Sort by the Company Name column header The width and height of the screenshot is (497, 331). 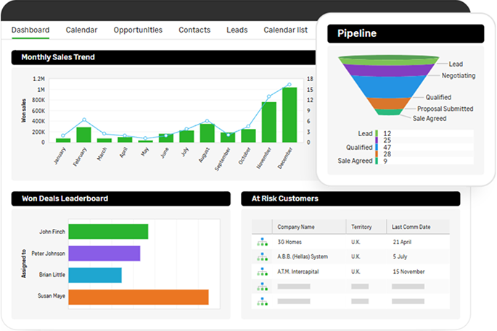pos(296,227)
